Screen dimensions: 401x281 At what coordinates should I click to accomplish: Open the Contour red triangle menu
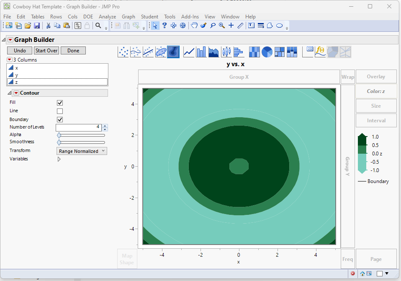click(16, 93)
